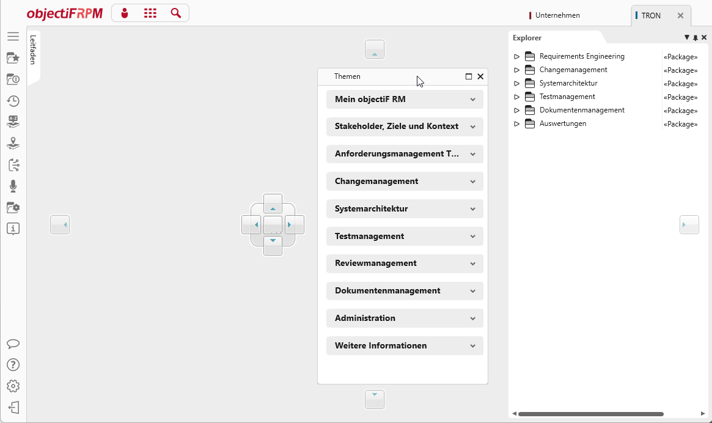This screenshot has width=712, height=423.
Task: Click the help question mark icon
Action: pos(13,365)
